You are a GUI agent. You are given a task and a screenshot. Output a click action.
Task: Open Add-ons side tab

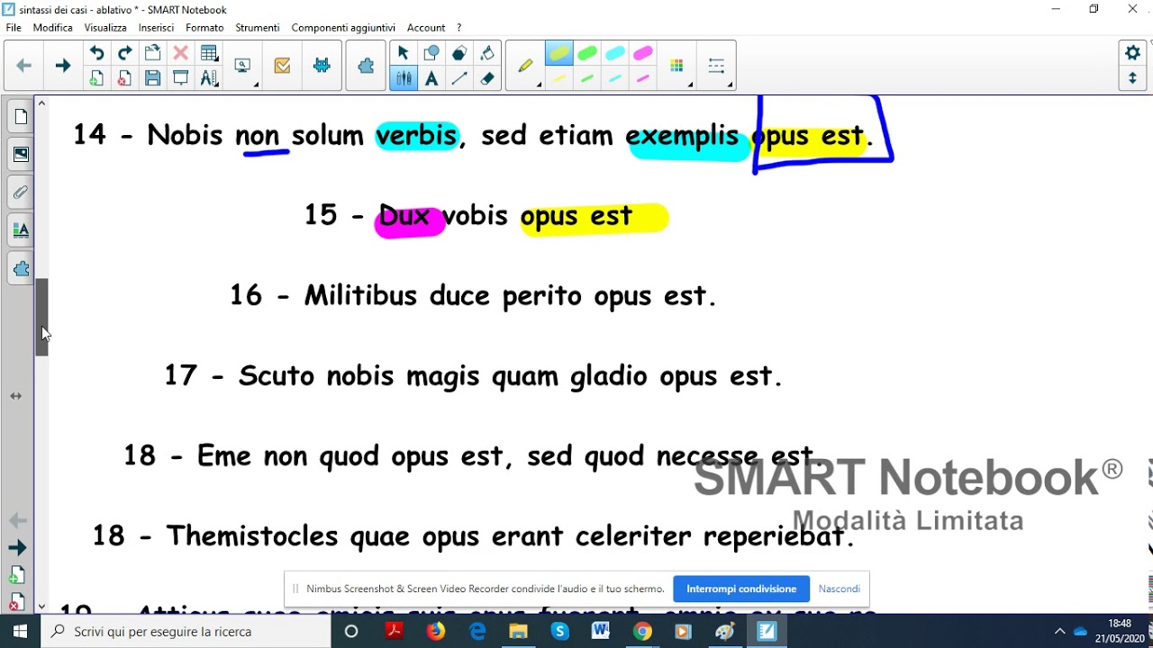(x=21, y=268)
